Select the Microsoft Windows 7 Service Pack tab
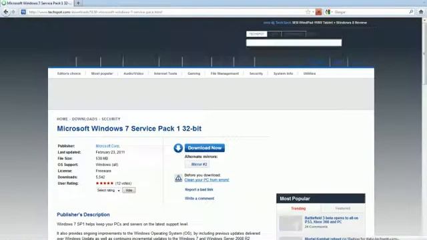Image resolution: width=427 pixels, height=240 pixels. pos(37,3)
